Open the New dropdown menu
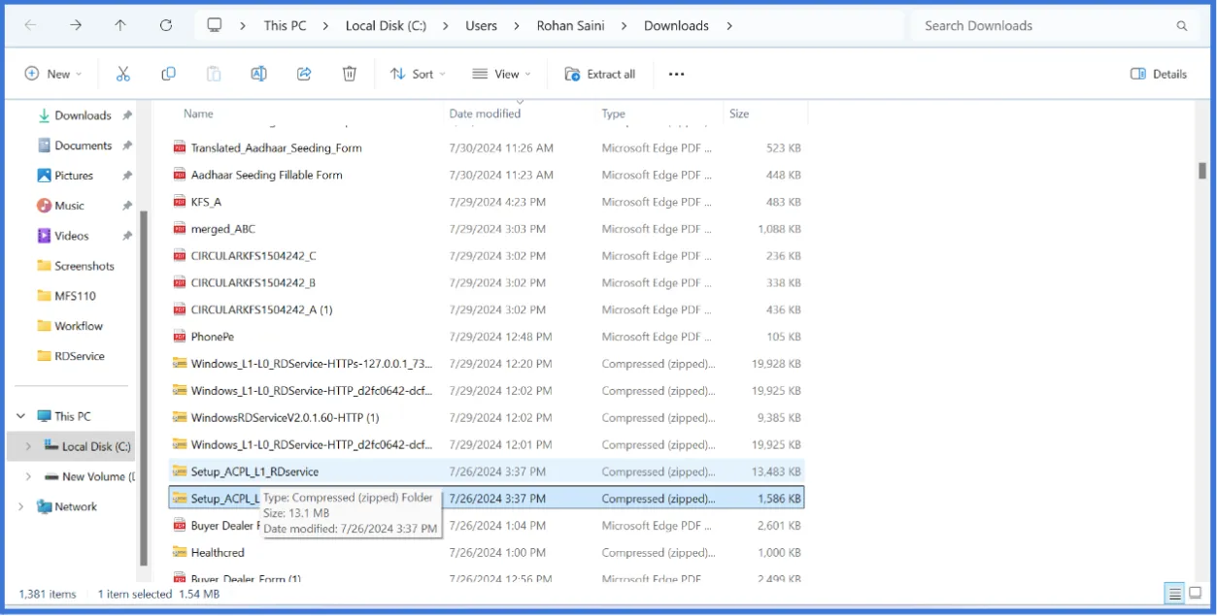This screenshot has width=1217, height=616. click(x=53, y=74)
